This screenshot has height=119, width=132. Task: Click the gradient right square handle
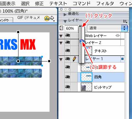point(49,61)
